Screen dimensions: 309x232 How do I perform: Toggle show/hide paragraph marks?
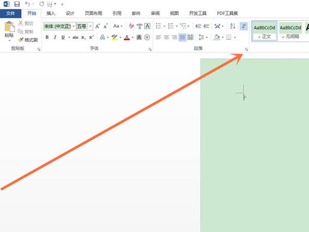click(x=244, y=26)
